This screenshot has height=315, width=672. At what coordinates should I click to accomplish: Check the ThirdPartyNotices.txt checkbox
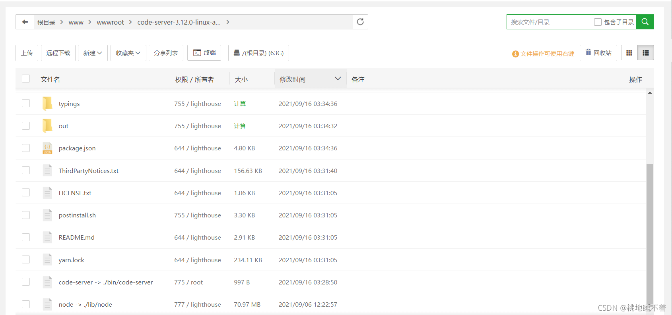[x=26, y=170]
